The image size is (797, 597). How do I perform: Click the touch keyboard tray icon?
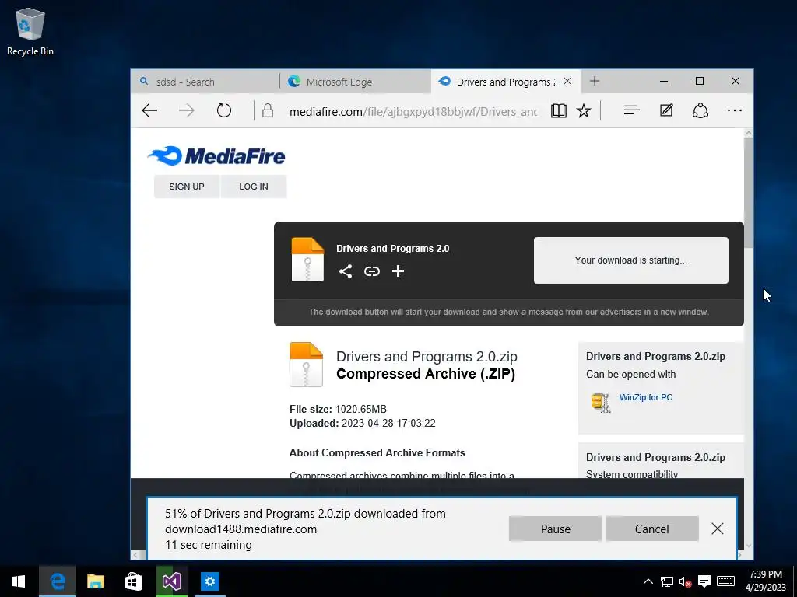tap(725, 581)
